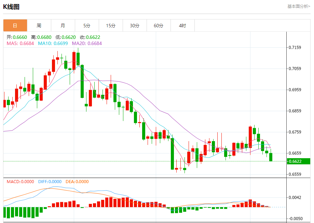Click the 0.6959 price axis label
314x223 pixels.
pos(295,90)
